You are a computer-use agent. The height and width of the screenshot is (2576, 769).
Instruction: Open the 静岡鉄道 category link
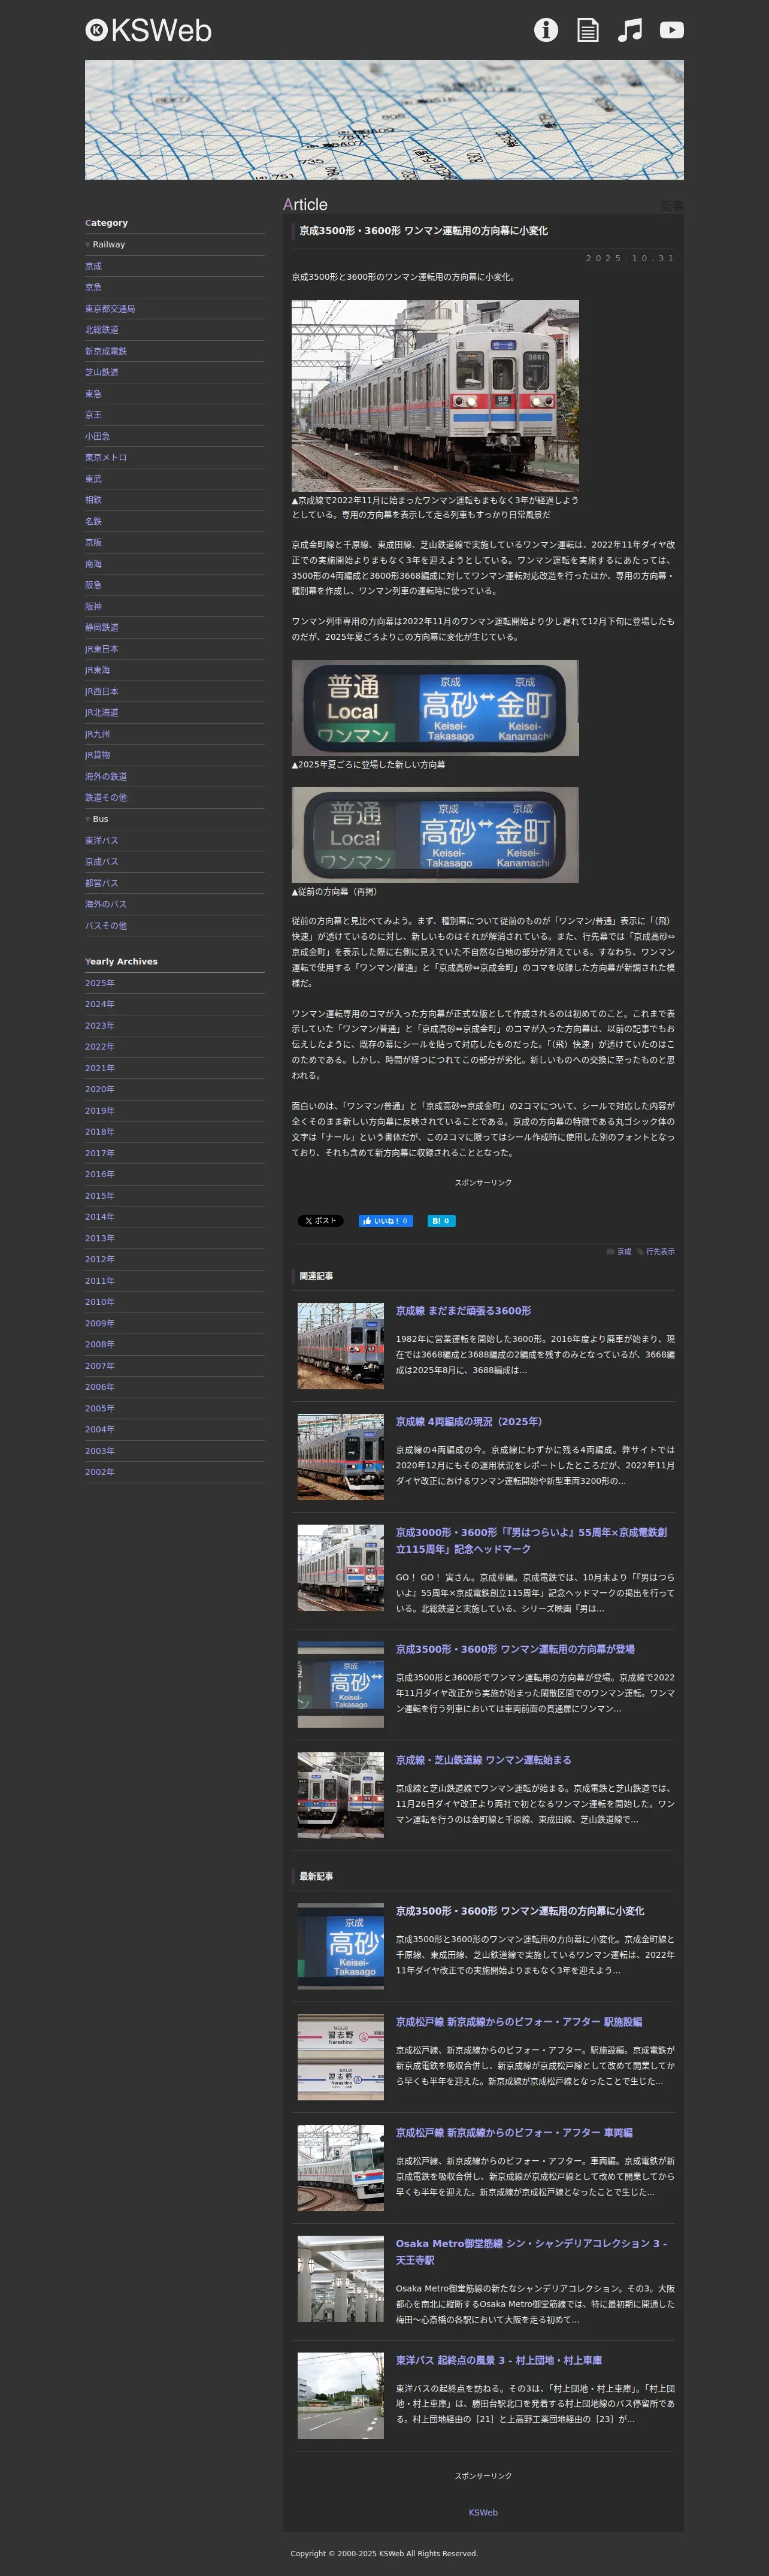(x=102, y=627)
